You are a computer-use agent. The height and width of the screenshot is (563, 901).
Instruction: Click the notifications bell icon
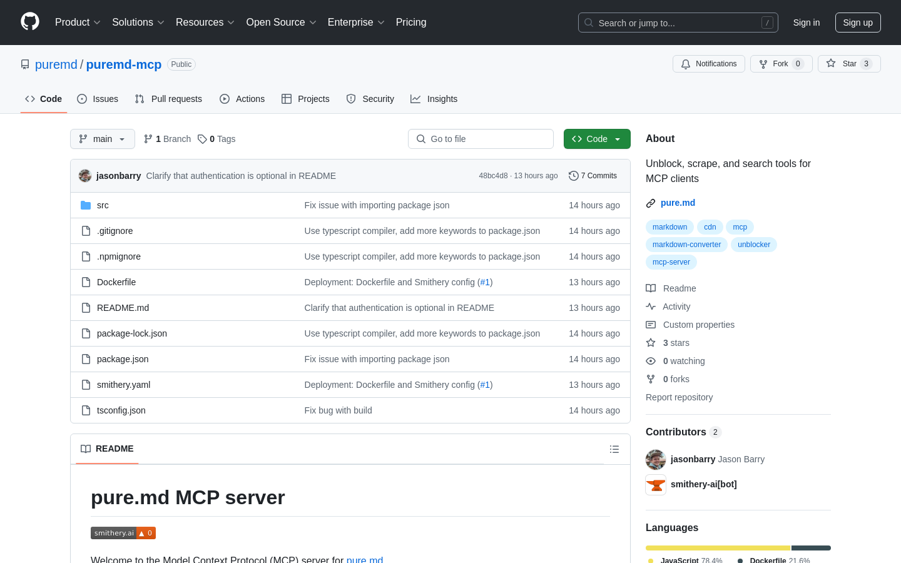[x=686, y=64]
